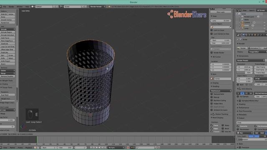Viewport: 267px width, 150px height.
Task: Expand the Post Processing panel
Action: click(245, 111)
